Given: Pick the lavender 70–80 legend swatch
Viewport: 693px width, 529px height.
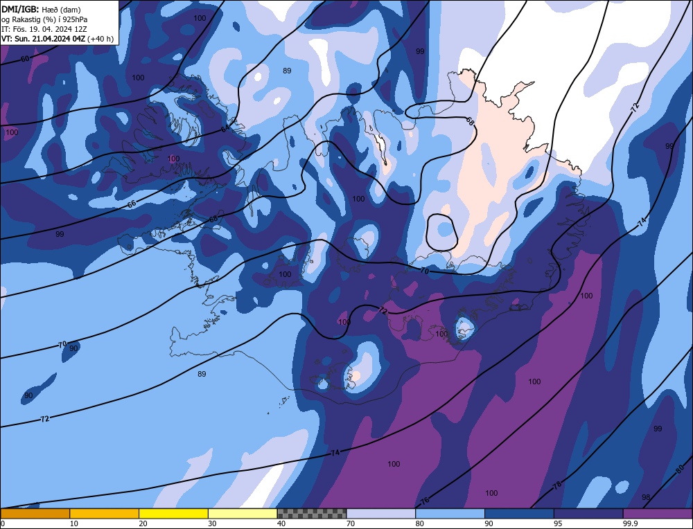Looking at the screenshot, I should [x=381, y=513].
